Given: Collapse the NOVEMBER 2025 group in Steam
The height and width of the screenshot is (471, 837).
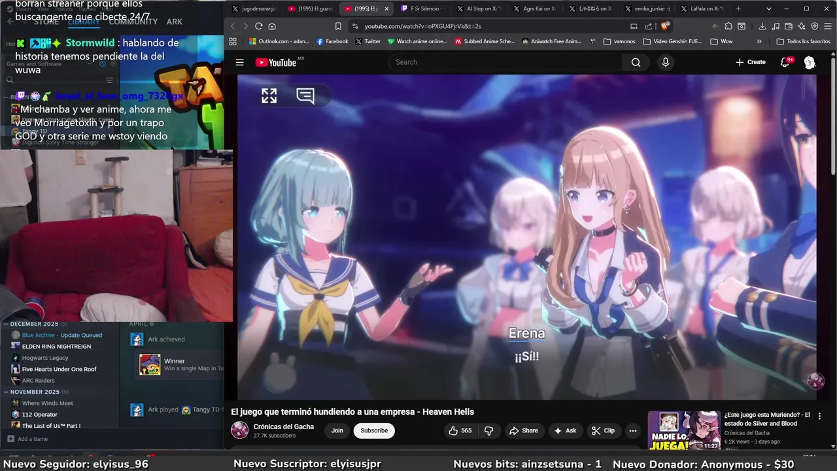Looking at the screenshot, I should click(x=6, y=392).
